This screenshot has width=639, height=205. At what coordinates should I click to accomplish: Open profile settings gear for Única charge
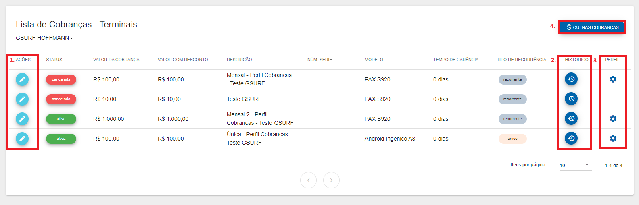click(x=613, y=138)
